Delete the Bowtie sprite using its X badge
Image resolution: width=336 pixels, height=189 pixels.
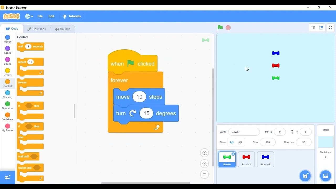click(233, 154)
